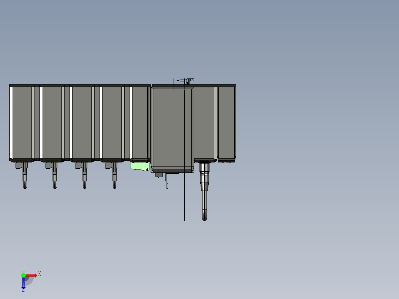
Task: Click the blue Z axis arrow
Action: click(x=23, y=283)
